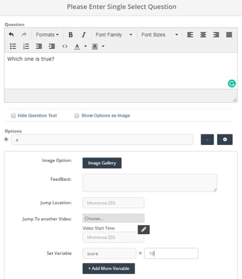Center align the question text

click(x=203, y=35)
